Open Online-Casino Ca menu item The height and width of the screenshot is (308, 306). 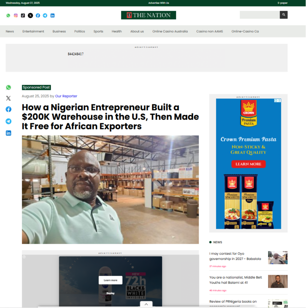coord(245,31)
